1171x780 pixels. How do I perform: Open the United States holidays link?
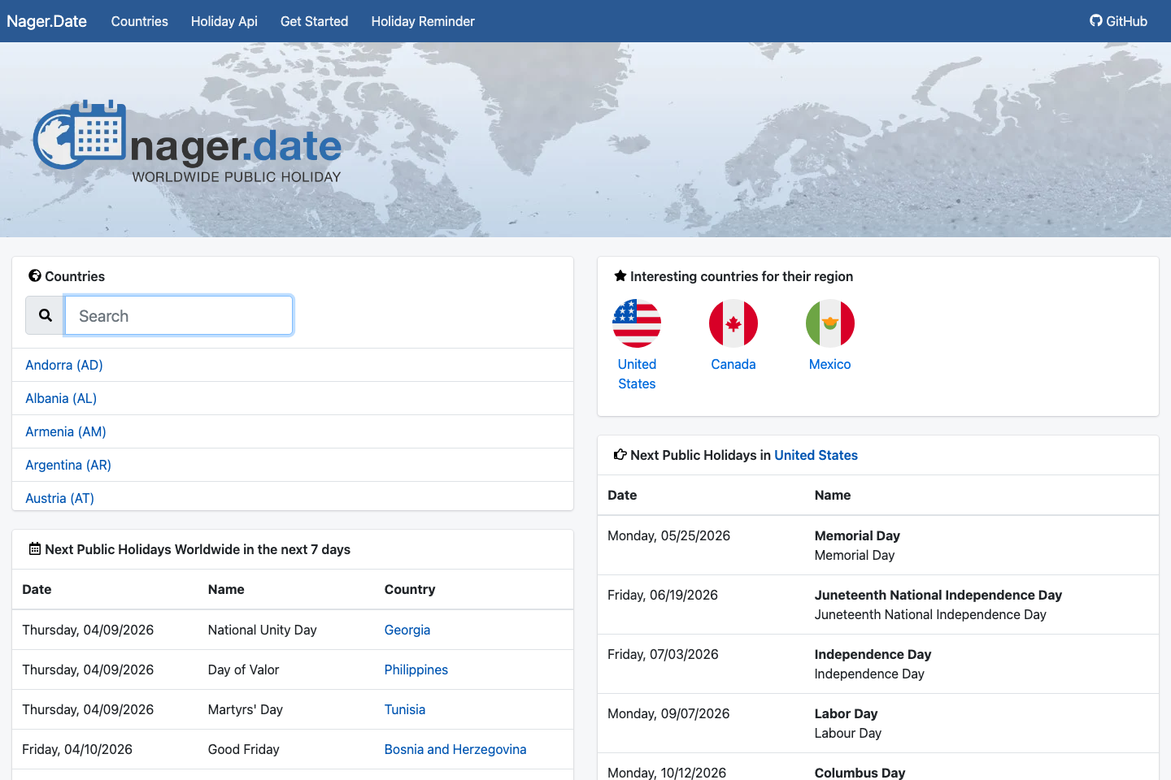pyautogui.click(x=816, y=455)
